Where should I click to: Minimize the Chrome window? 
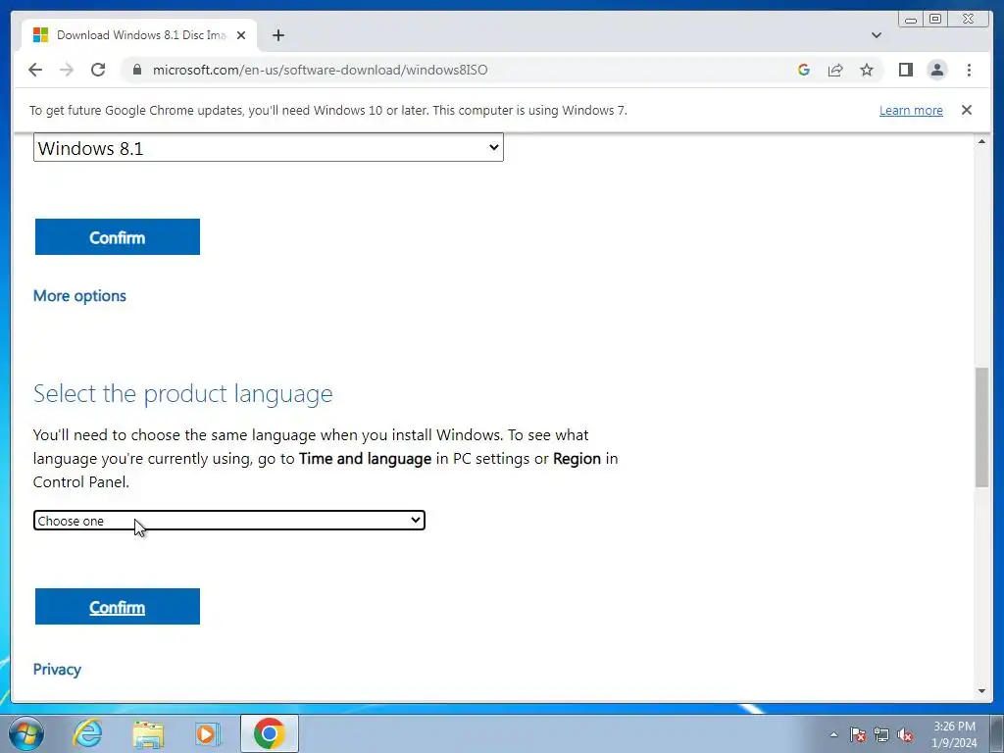911,20
